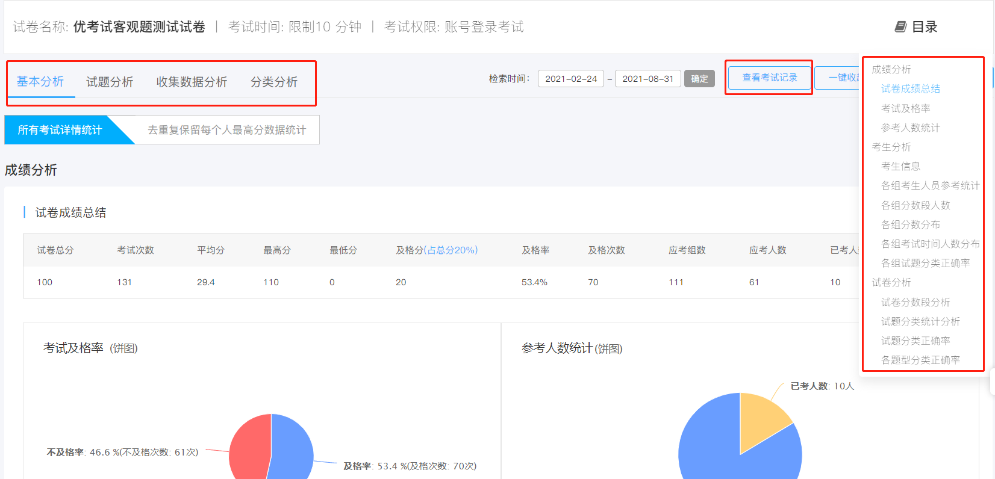Viewport: 995px width, 479px height.
Task: Click the 不及格率 46.6% chart label
Action: tap(122, 452)
